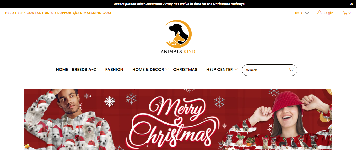Expand the Breeds A-Z chevron
This screenshot has height=150, width=356.
point(99,70)
